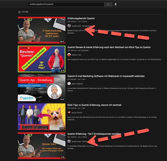
Task: Open thumbnail 'E-Mail-Marketing funktioniert NICHT mehr!'
Action: point(41,30)
